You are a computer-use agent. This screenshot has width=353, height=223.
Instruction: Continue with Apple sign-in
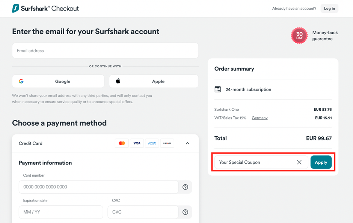coord(154,81)
